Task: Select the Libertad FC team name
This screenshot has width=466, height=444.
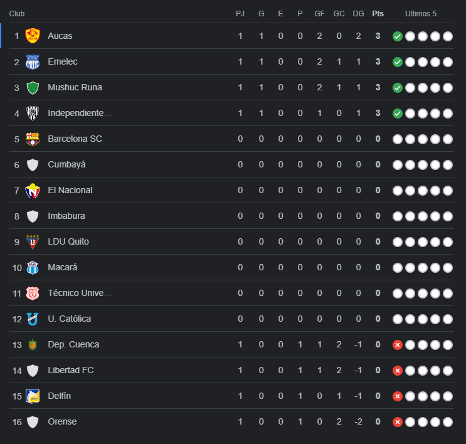Action: click(71, 371)
